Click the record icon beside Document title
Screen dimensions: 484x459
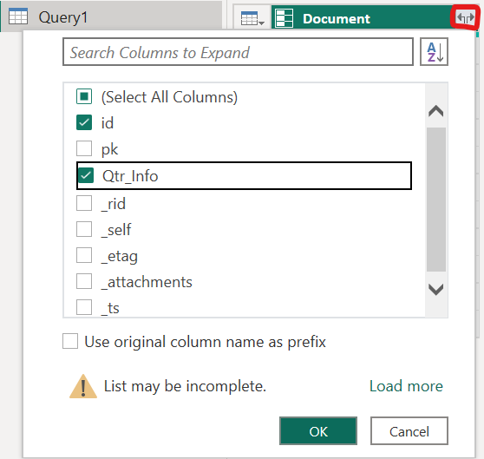point(284,18)
